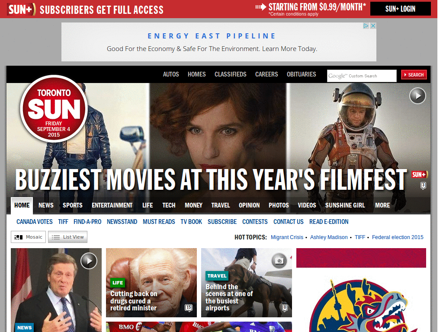The height and width of the screenshot is (332, 443).
Task: Open MUST READS
Action: 159,222
